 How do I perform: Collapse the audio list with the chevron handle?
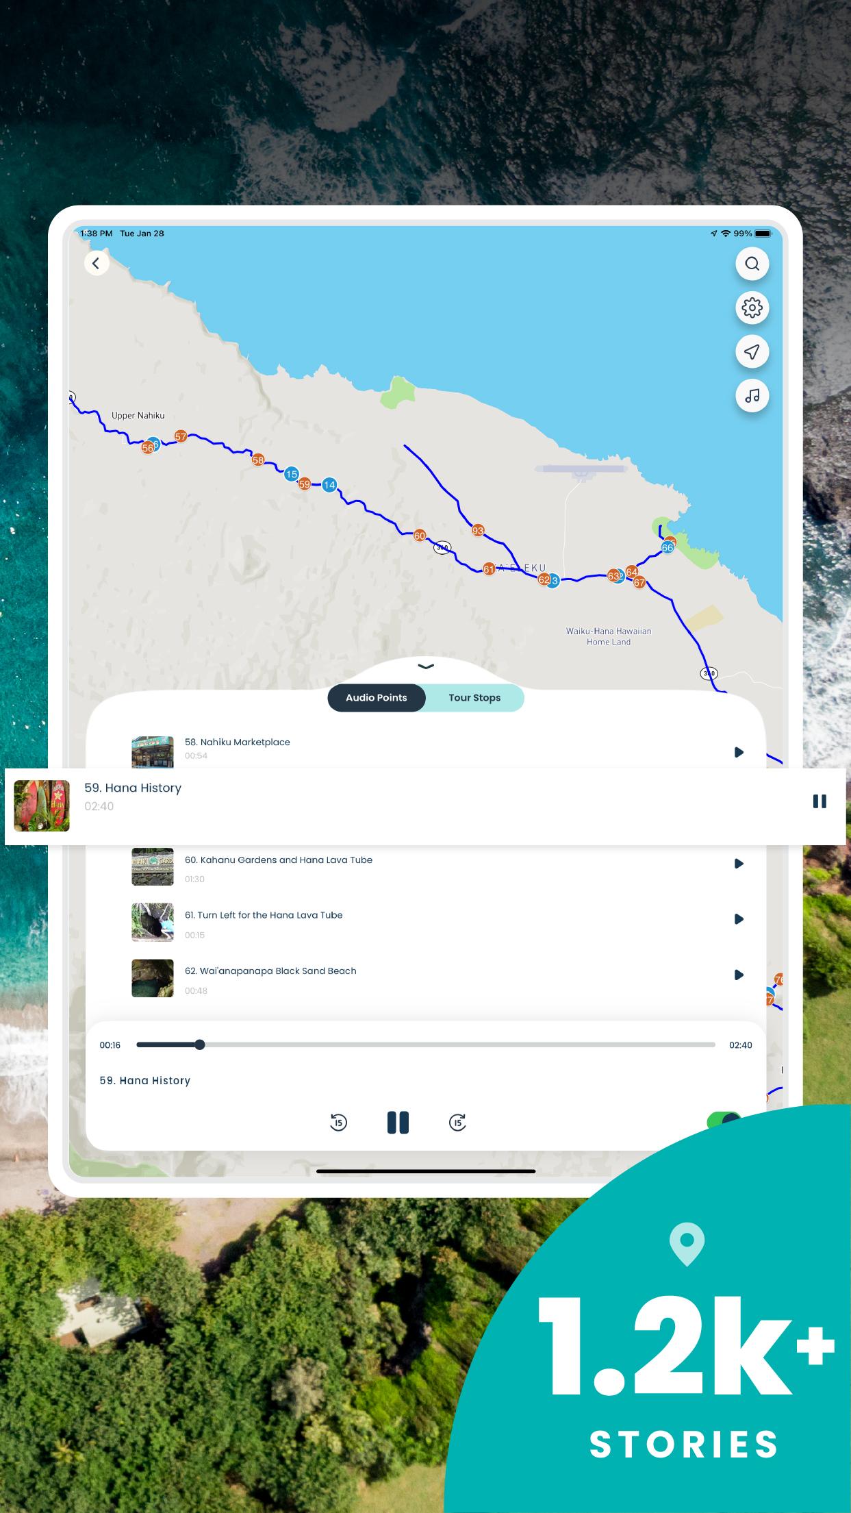[426, 666]
